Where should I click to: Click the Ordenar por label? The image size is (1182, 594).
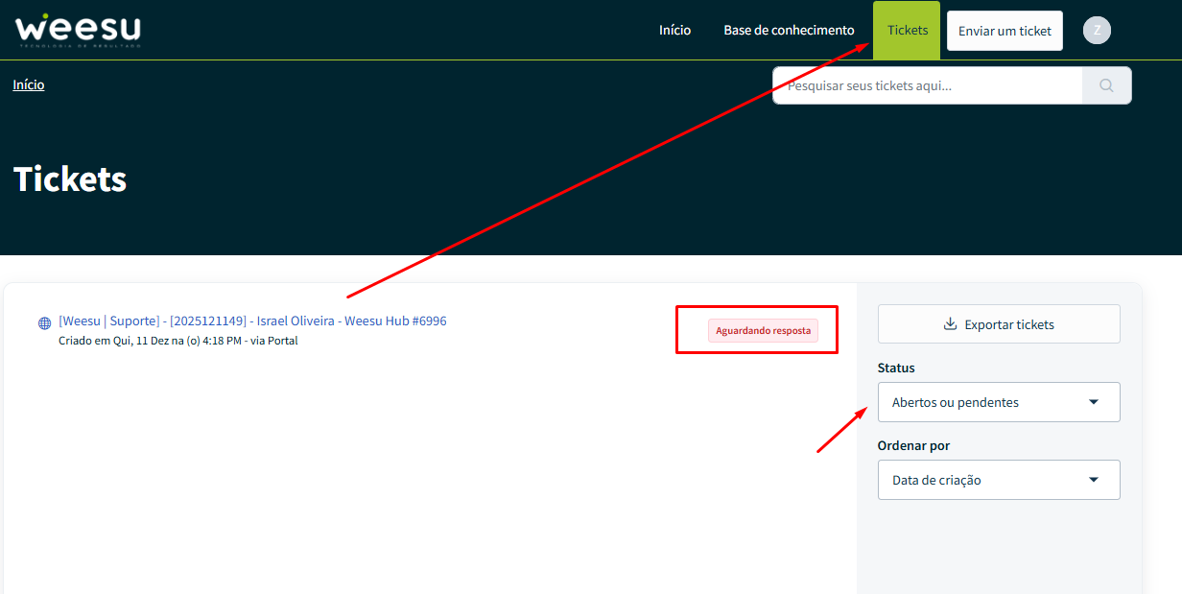coord(914,445)
